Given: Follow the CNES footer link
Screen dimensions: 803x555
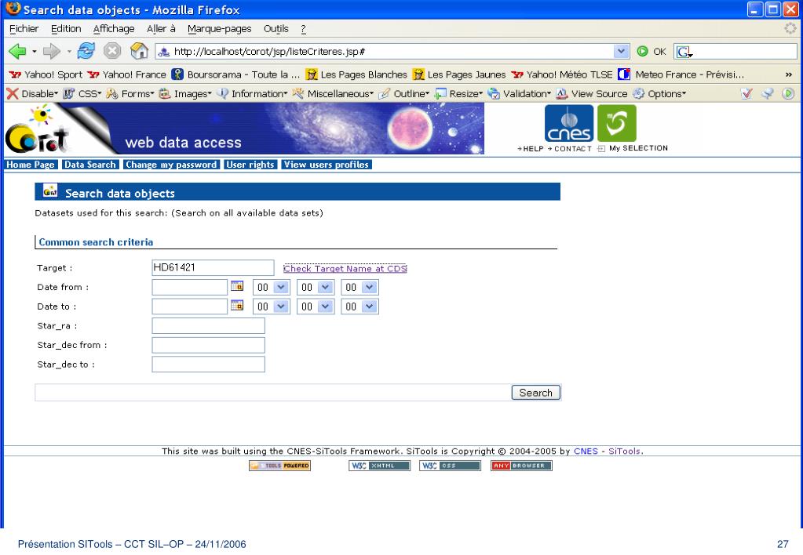Looking at the screenshot, I should (x=586, y=452).
